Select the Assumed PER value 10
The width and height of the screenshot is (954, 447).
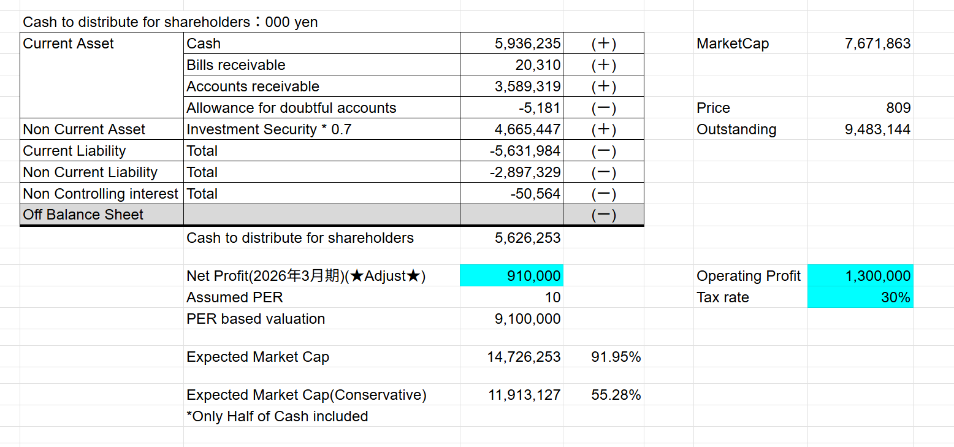click(x=511, y=297)
